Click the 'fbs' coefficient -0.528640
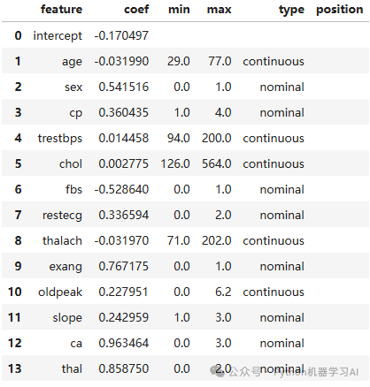 point(121,189)
